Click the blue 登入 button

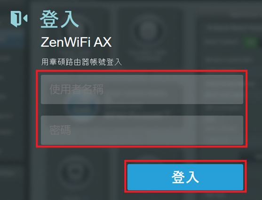coord(185,177)
